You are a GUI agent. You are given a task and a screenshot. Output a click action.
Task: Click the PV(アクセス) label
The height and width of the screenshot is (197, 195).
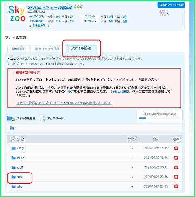tap(37, 17)
